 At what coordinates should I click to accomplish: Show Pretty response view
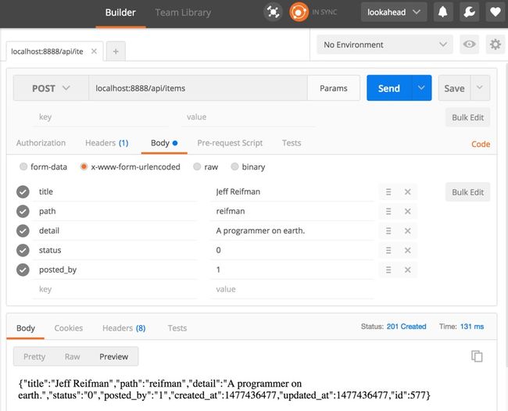[34, 356]
